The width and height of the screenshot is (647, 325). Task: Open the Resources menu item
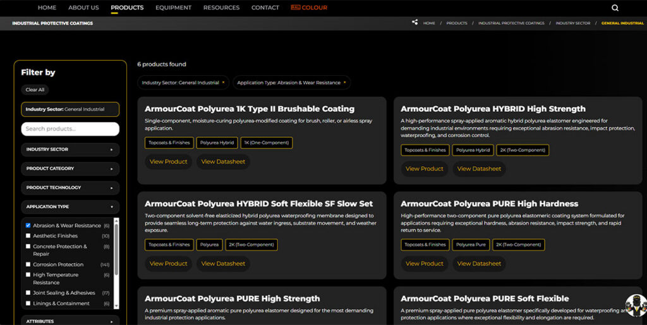[221, 8]
